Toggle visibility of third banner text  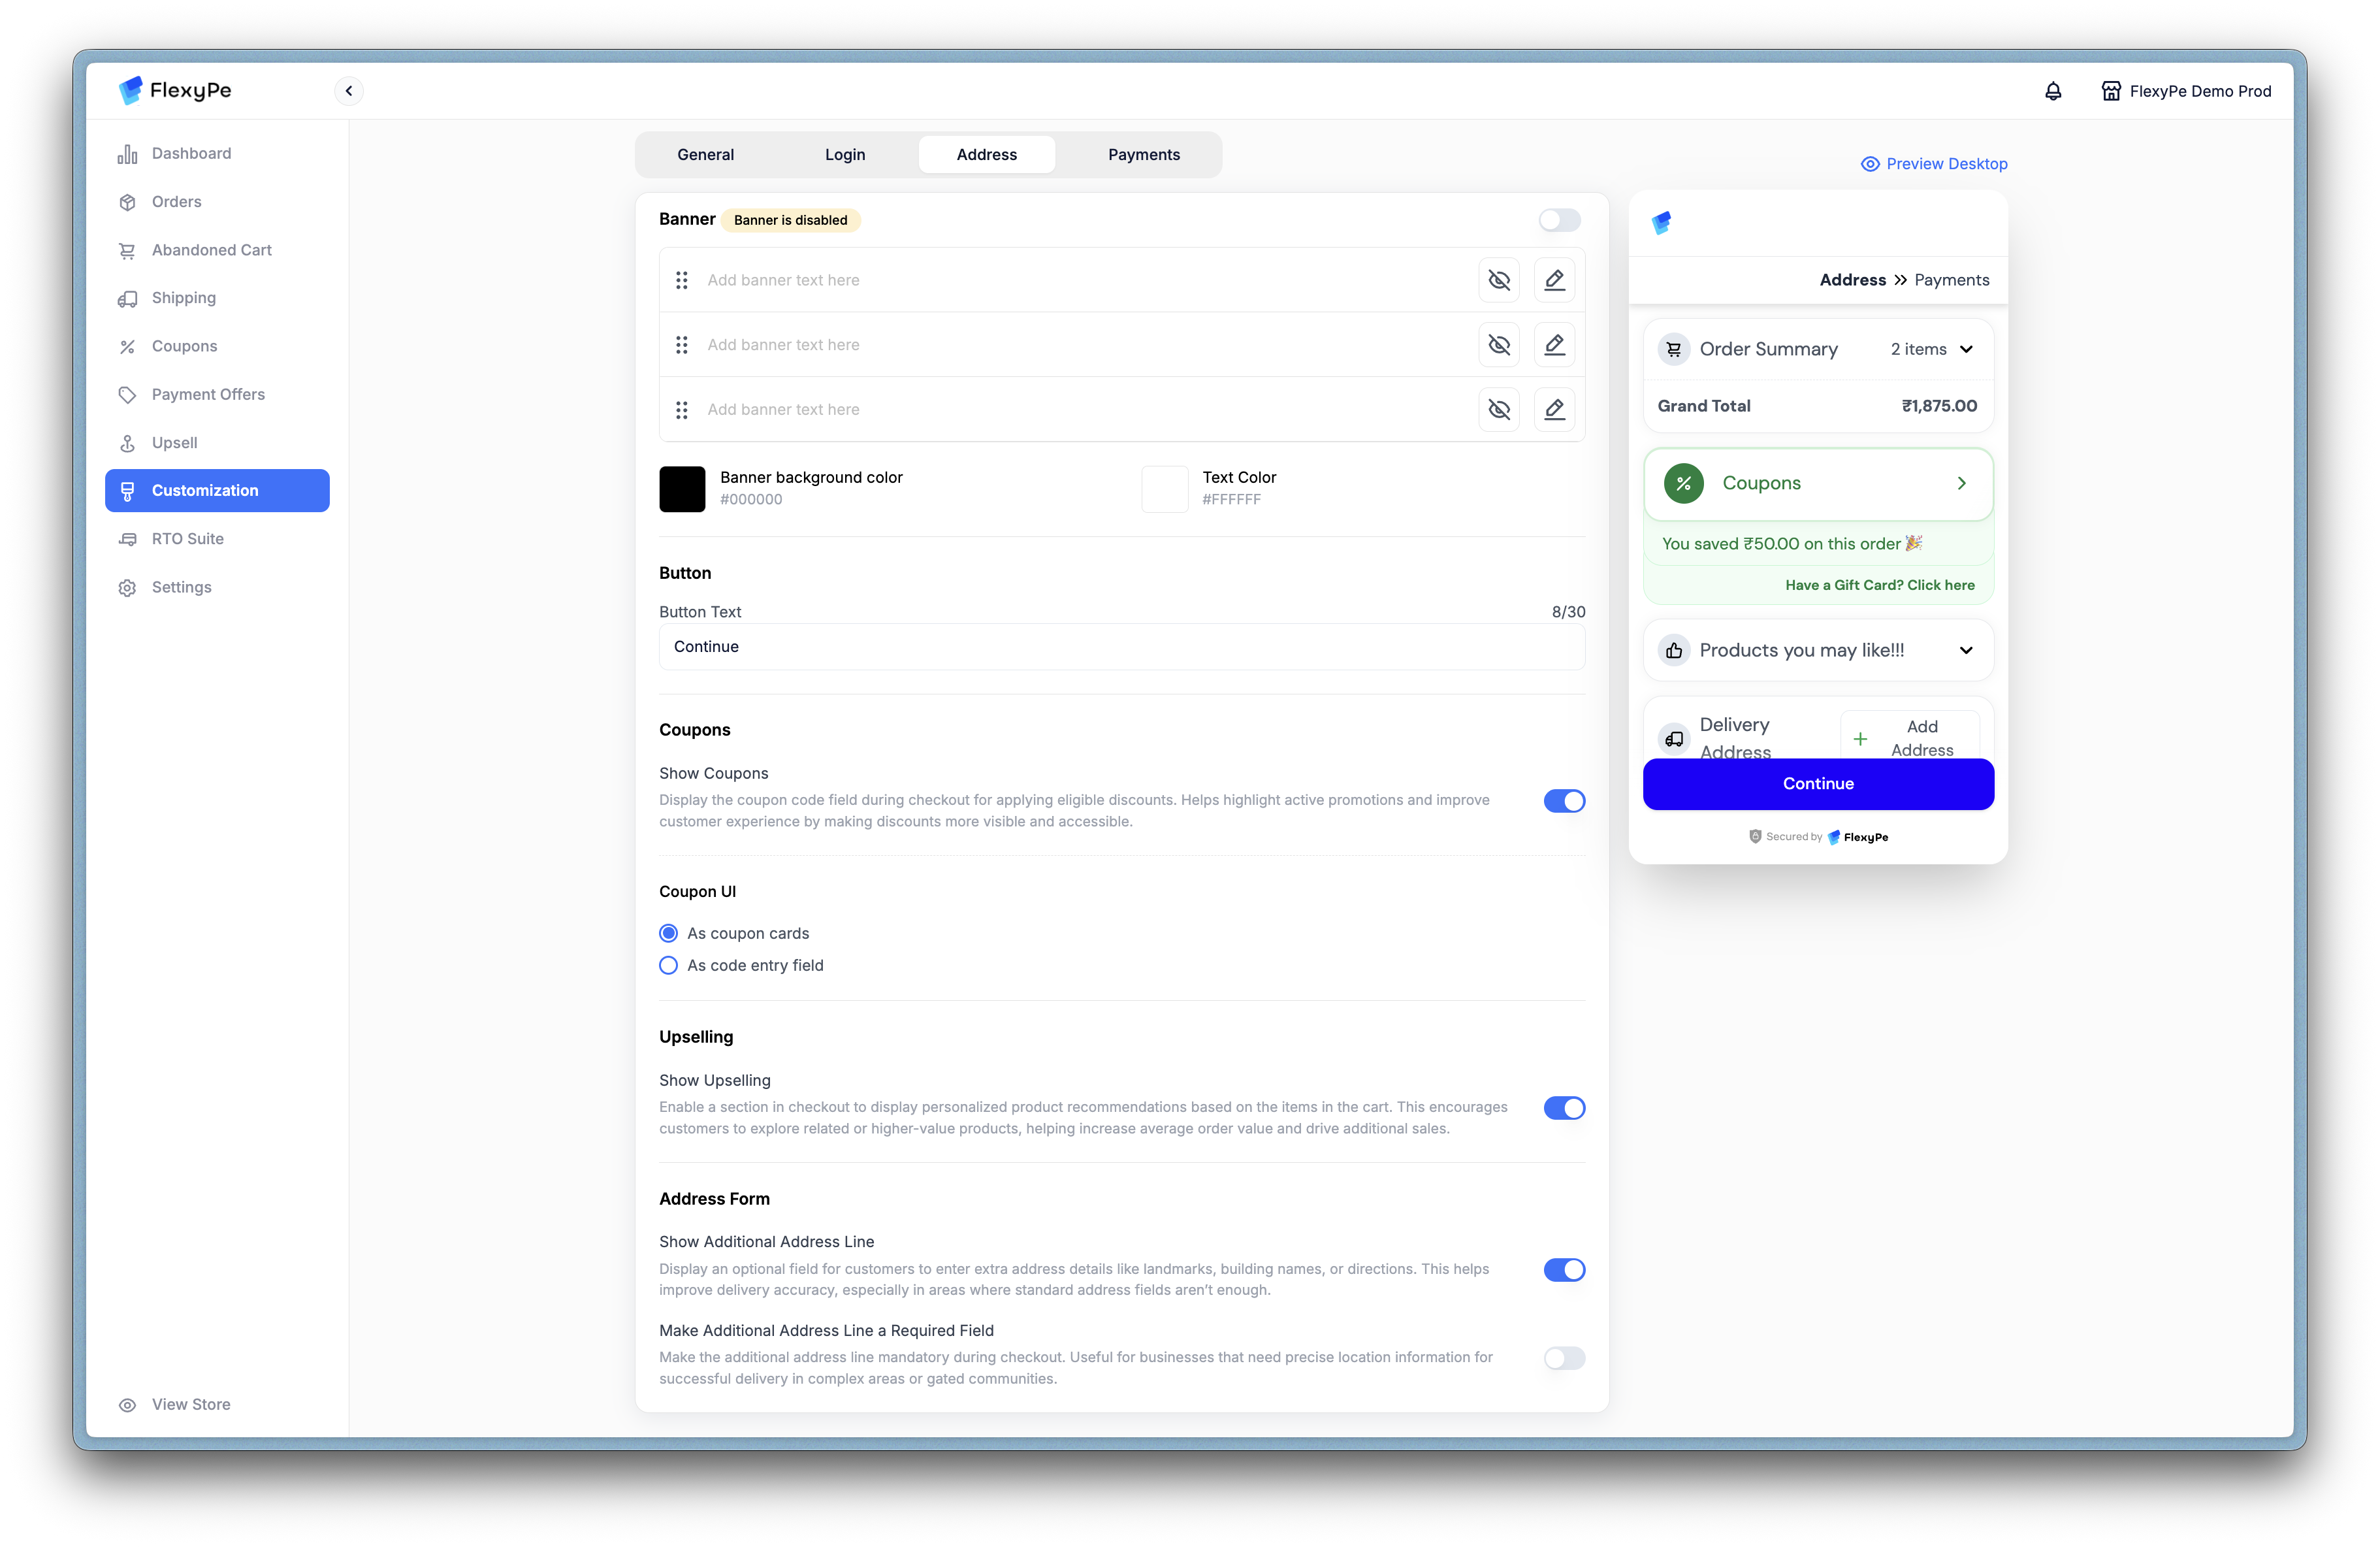click(1498, 409)
